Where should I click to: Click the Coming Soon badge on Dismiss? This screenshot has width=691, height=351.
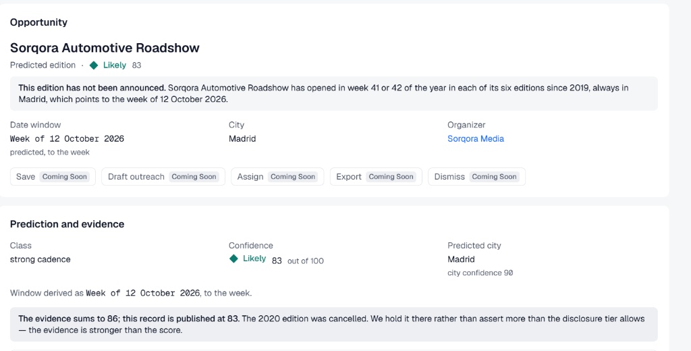pos(494,176)
